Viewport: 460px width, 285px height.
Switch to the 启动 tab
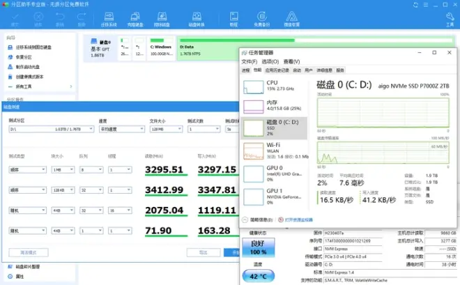[x=297, y=70]
